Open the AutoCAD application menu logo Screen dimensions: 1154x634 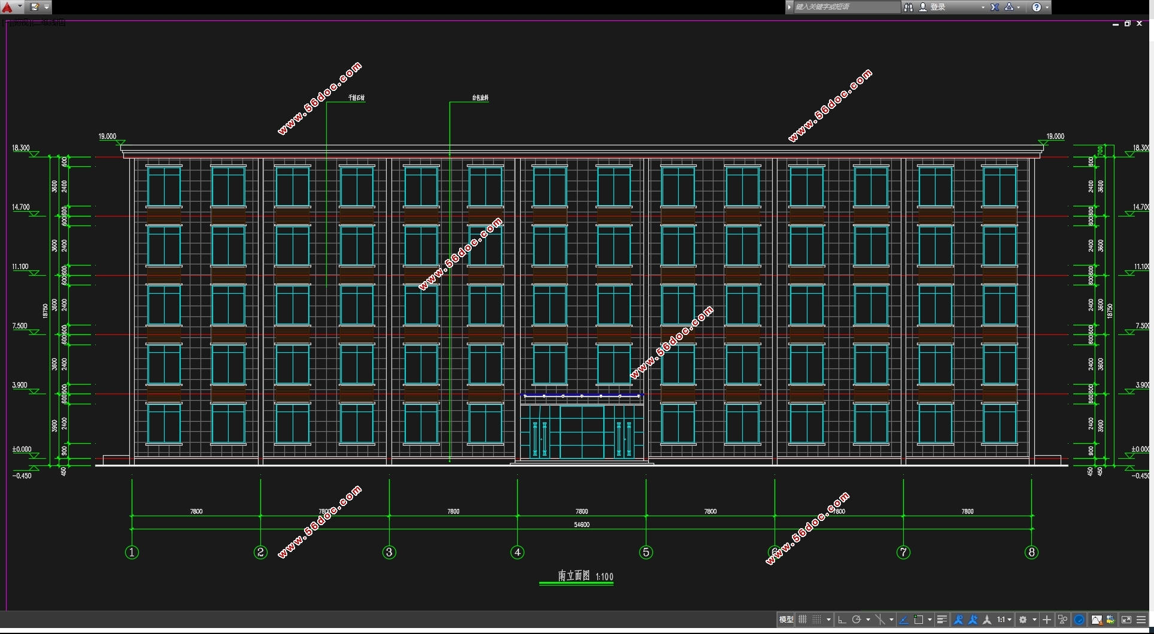pos(8,7)
